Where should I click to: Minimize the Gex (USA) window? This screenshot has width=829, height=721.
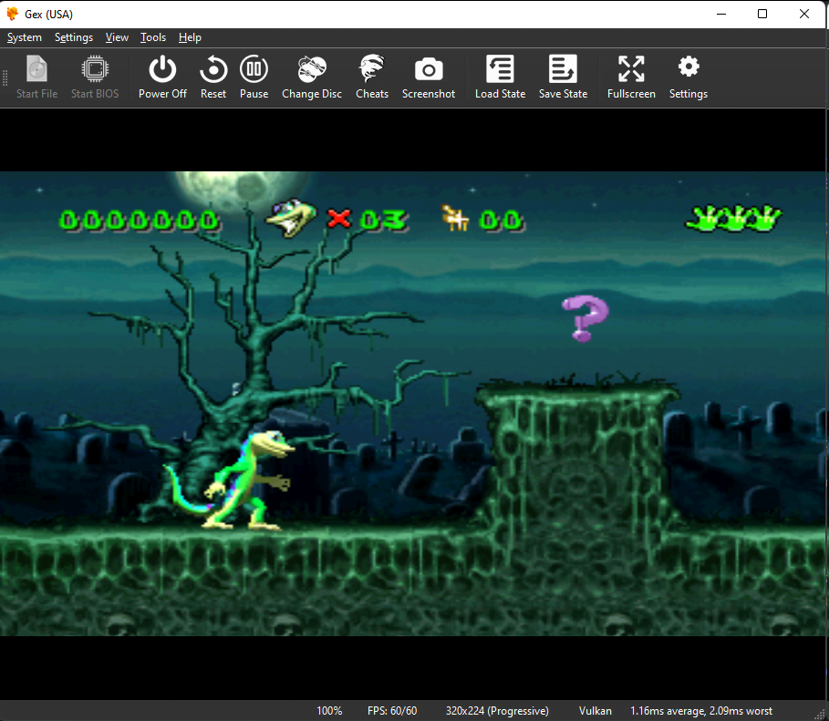(721, 14)
